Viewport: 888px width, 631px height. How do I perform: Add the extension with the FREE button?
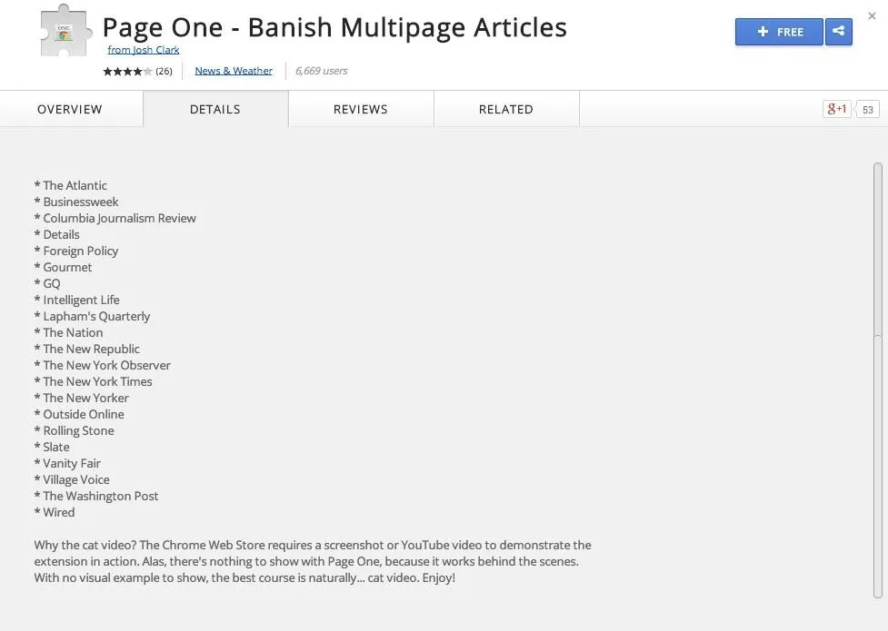[x=779, y=32]
